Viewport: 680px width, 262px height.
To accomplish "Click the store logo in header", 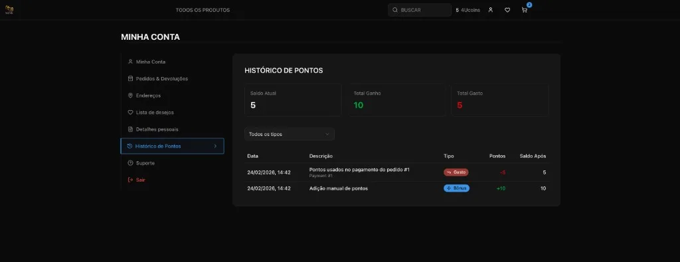I will tap(9, 9).
